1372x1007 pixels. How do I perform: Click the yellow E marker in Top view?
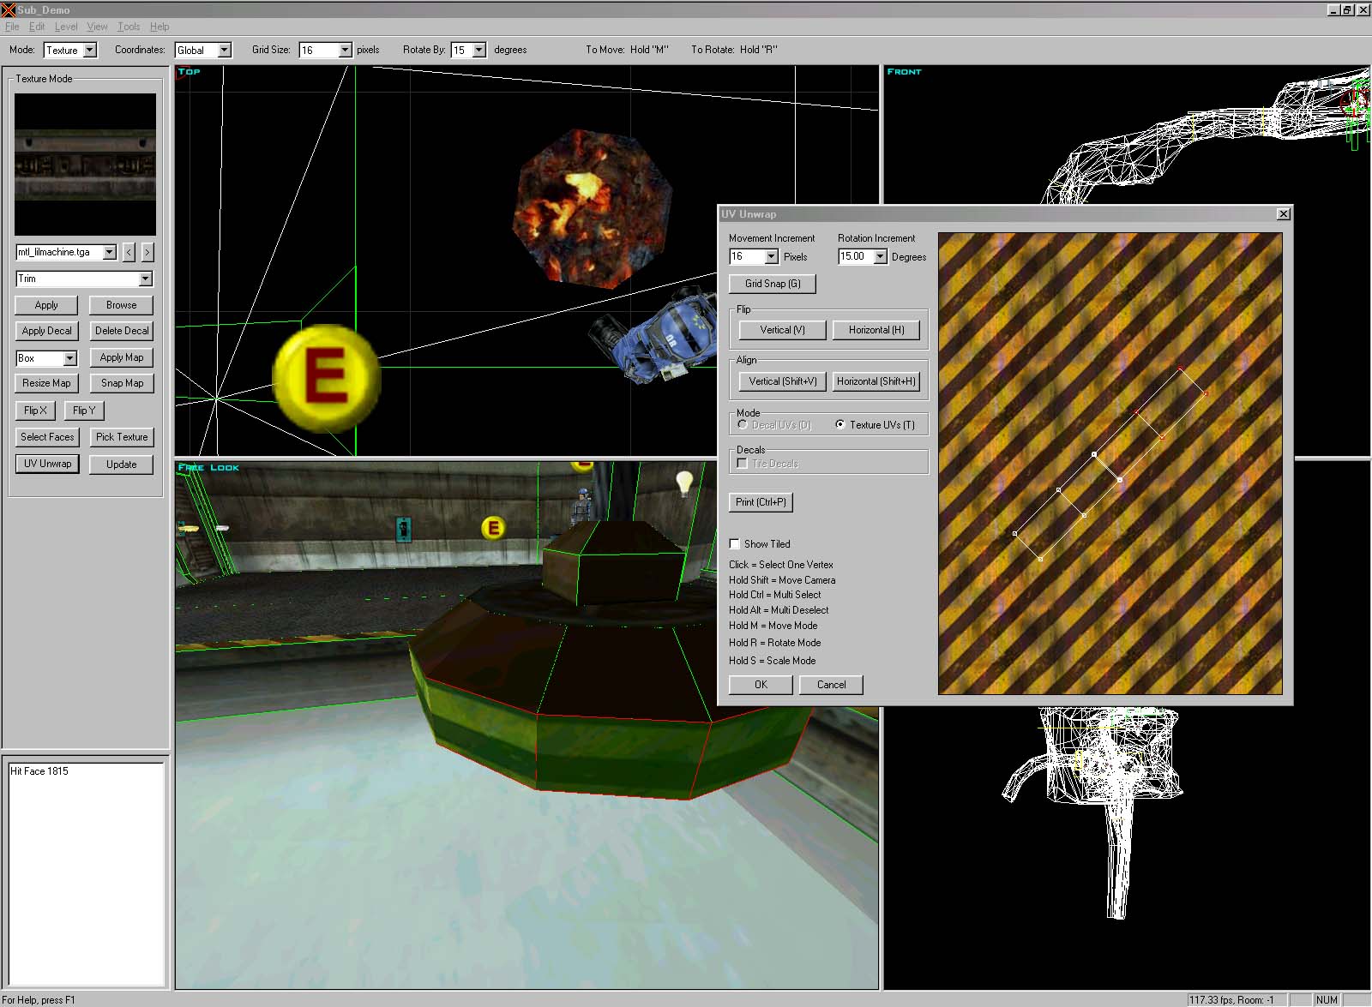click(x=326, y=377)
